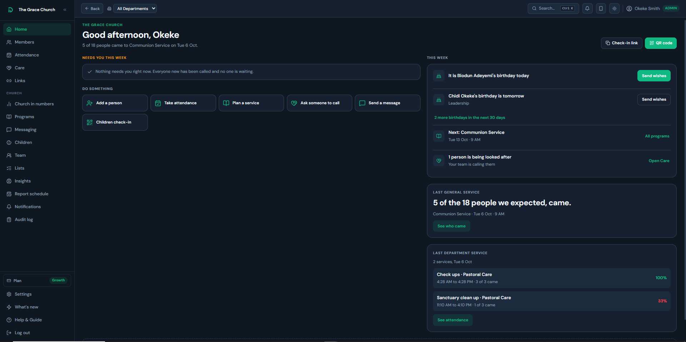This screenshot has height=342, width=686.
Task: Click Send a message
Action: [387, 103]
